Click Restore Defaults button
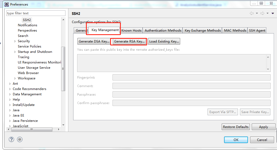Screen dimensions: 277x150 point(236,127)
